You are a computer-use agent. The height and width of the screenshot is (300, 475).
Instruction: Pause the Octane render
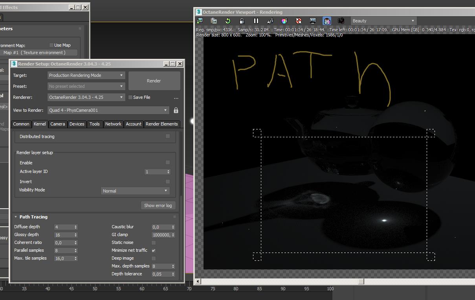coord(256,21)
